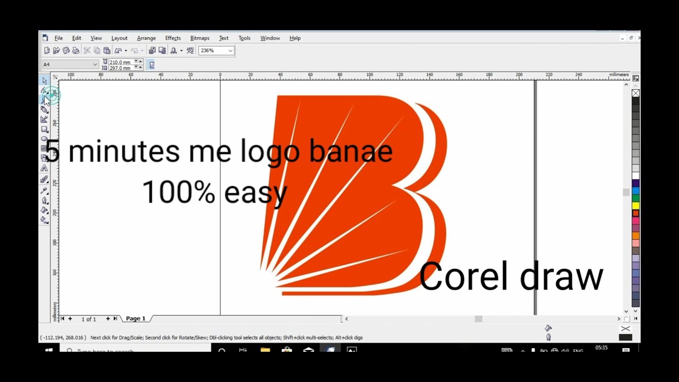Increase the page width 210.0 mm stepper
The width and height of the screenshot is (679, 382).
[x=141, y=62]
